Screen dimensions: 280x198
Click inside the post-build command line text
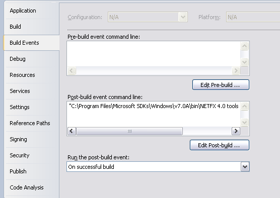coord(154,106)
